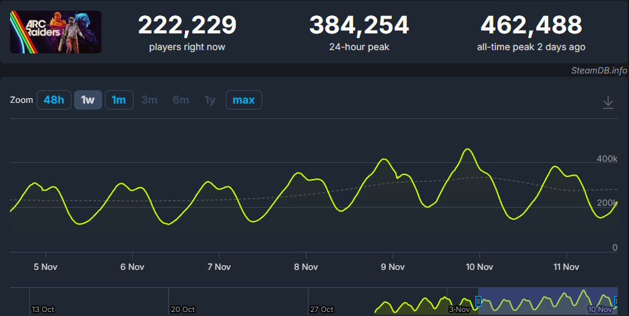Select the 48h zoom range

53,100
